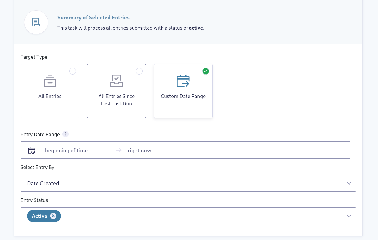378x240 pixels.
Task: Select the All Entries Since Last Task Run radio
Action: (x=139, y=71)
